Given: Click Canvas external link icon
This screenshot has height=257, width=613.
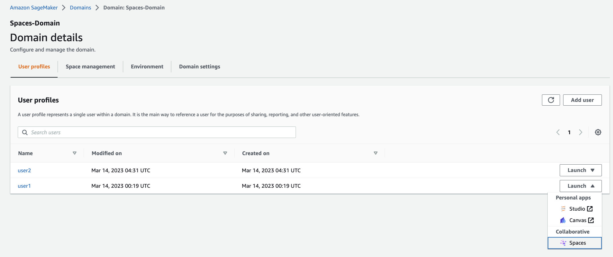Looking at the screenshot, I should (x=591, y=220).
